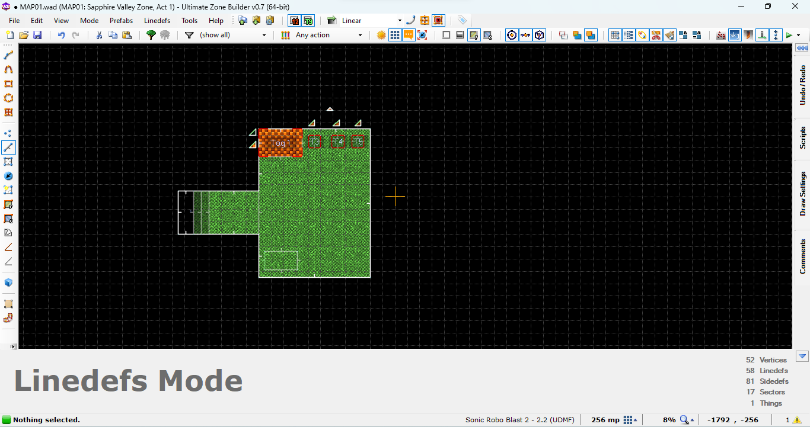Screen dimensions: 810x427
Task: Collapse info panel with blue arrow
Action: (x=802, y=357)
